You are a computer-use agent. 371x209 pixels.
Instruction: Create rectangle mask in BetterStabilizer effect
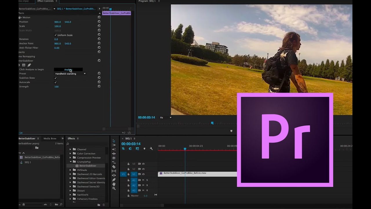24,65
